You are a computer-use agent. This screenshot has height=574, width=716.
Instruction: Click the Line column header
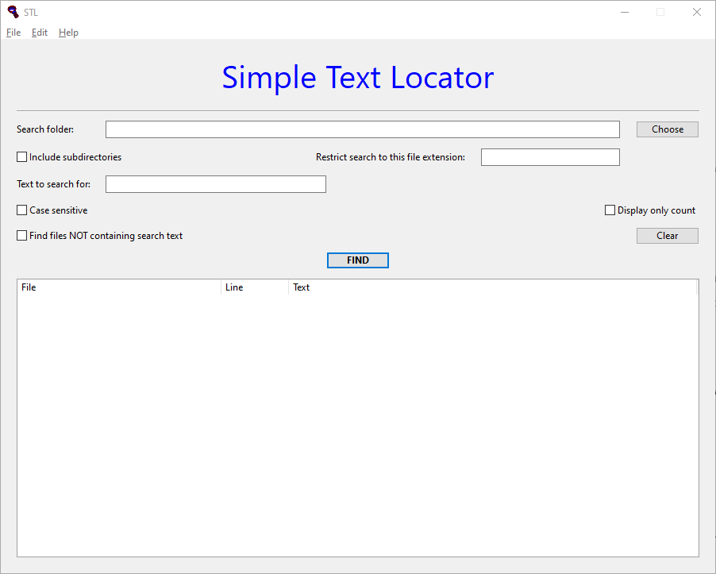[254, 287]
